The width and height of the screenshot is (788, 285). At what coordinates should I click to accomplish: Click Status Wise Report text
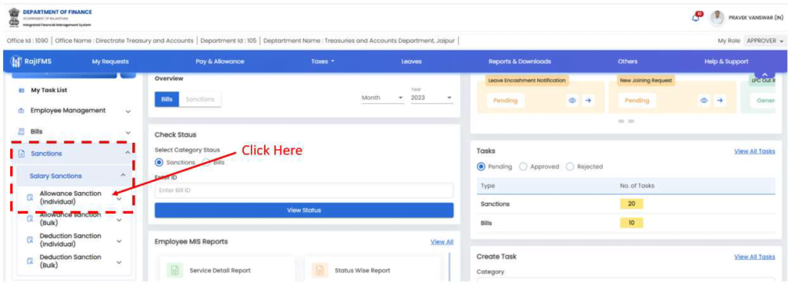click(362, 270)
